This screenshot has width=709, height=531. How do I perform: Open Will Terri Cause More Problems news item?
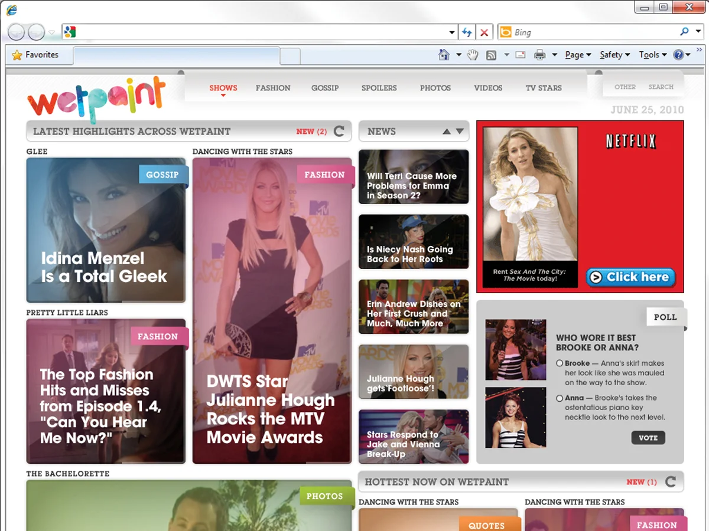(414, 177)
